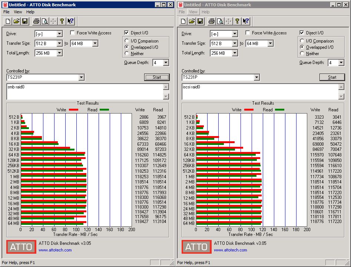
Task: Toggle Direct I/O checkbox in left window
Action: [x=126, y=33]
